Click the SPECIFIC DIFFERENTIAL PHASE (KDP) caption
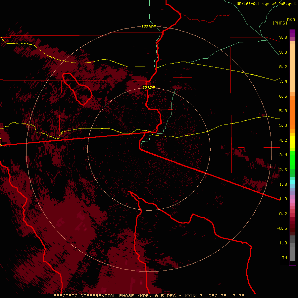Screen dimensions: 298x298 pos(103,296)
